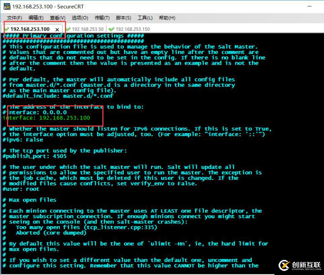Close the 192.168.253.100 tab
Viewport: 324px width, 275px height.
(57, 30)
